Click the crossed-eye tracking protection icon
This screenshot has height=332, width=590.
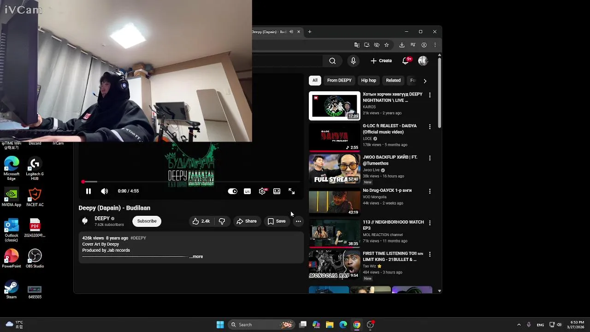coord(377,45)
